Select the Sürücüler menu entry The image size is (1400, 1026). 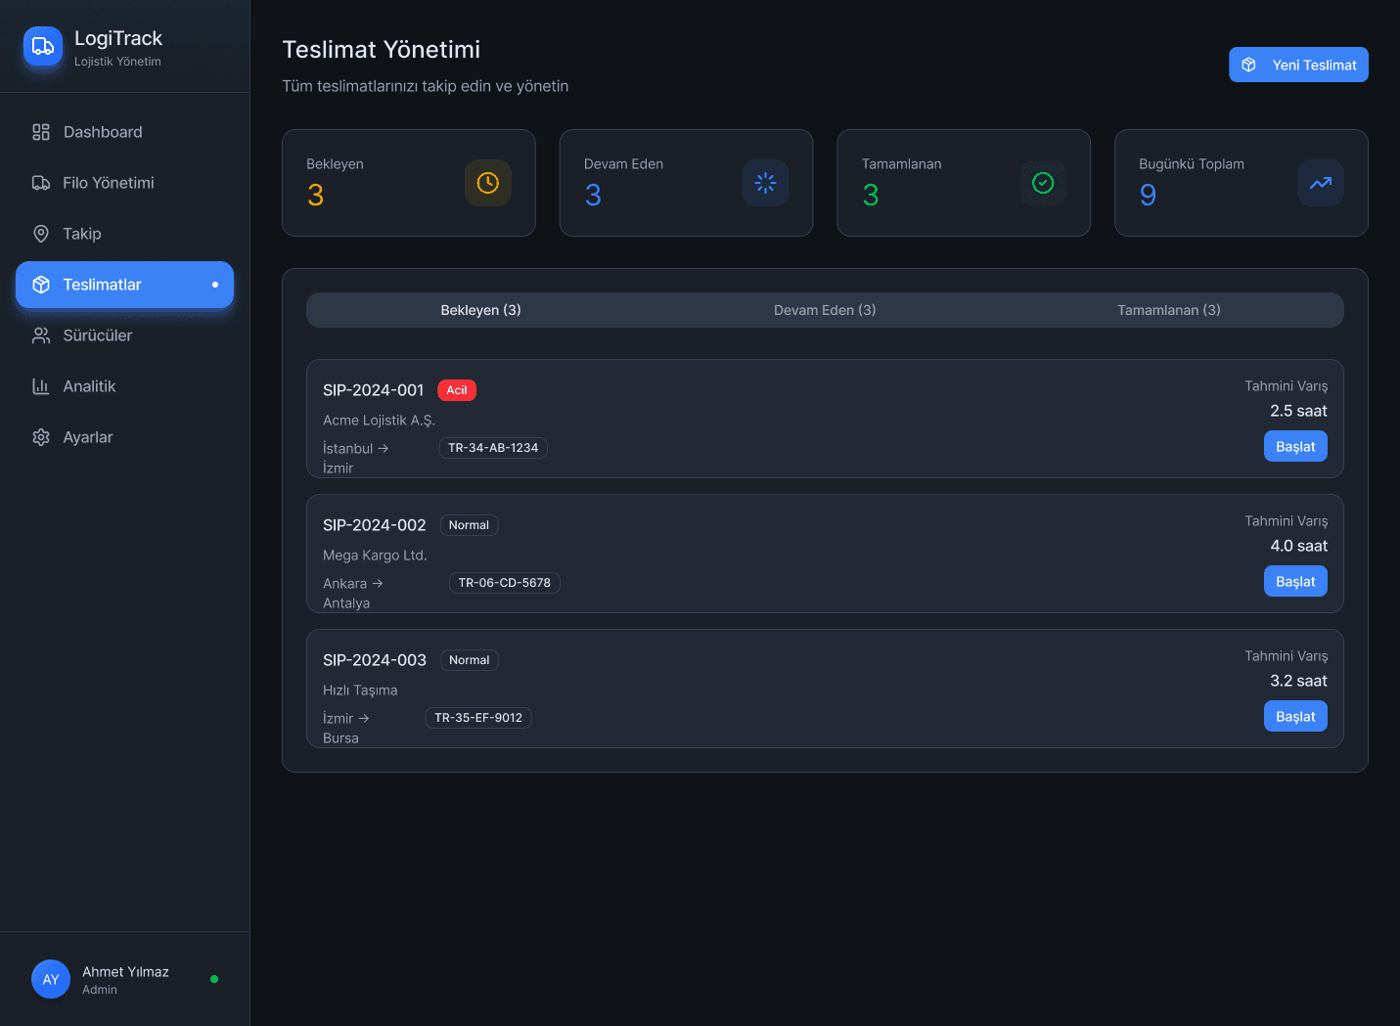(124, 335)
